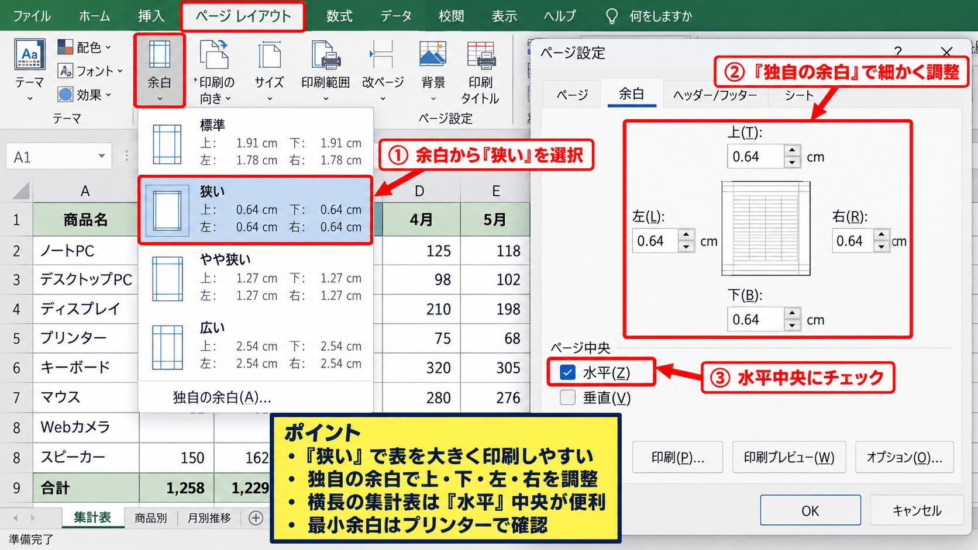Click the 印刷範囲 print area icon
The width and height of the screenshot is (978, 550).
[x=326, y=56]
